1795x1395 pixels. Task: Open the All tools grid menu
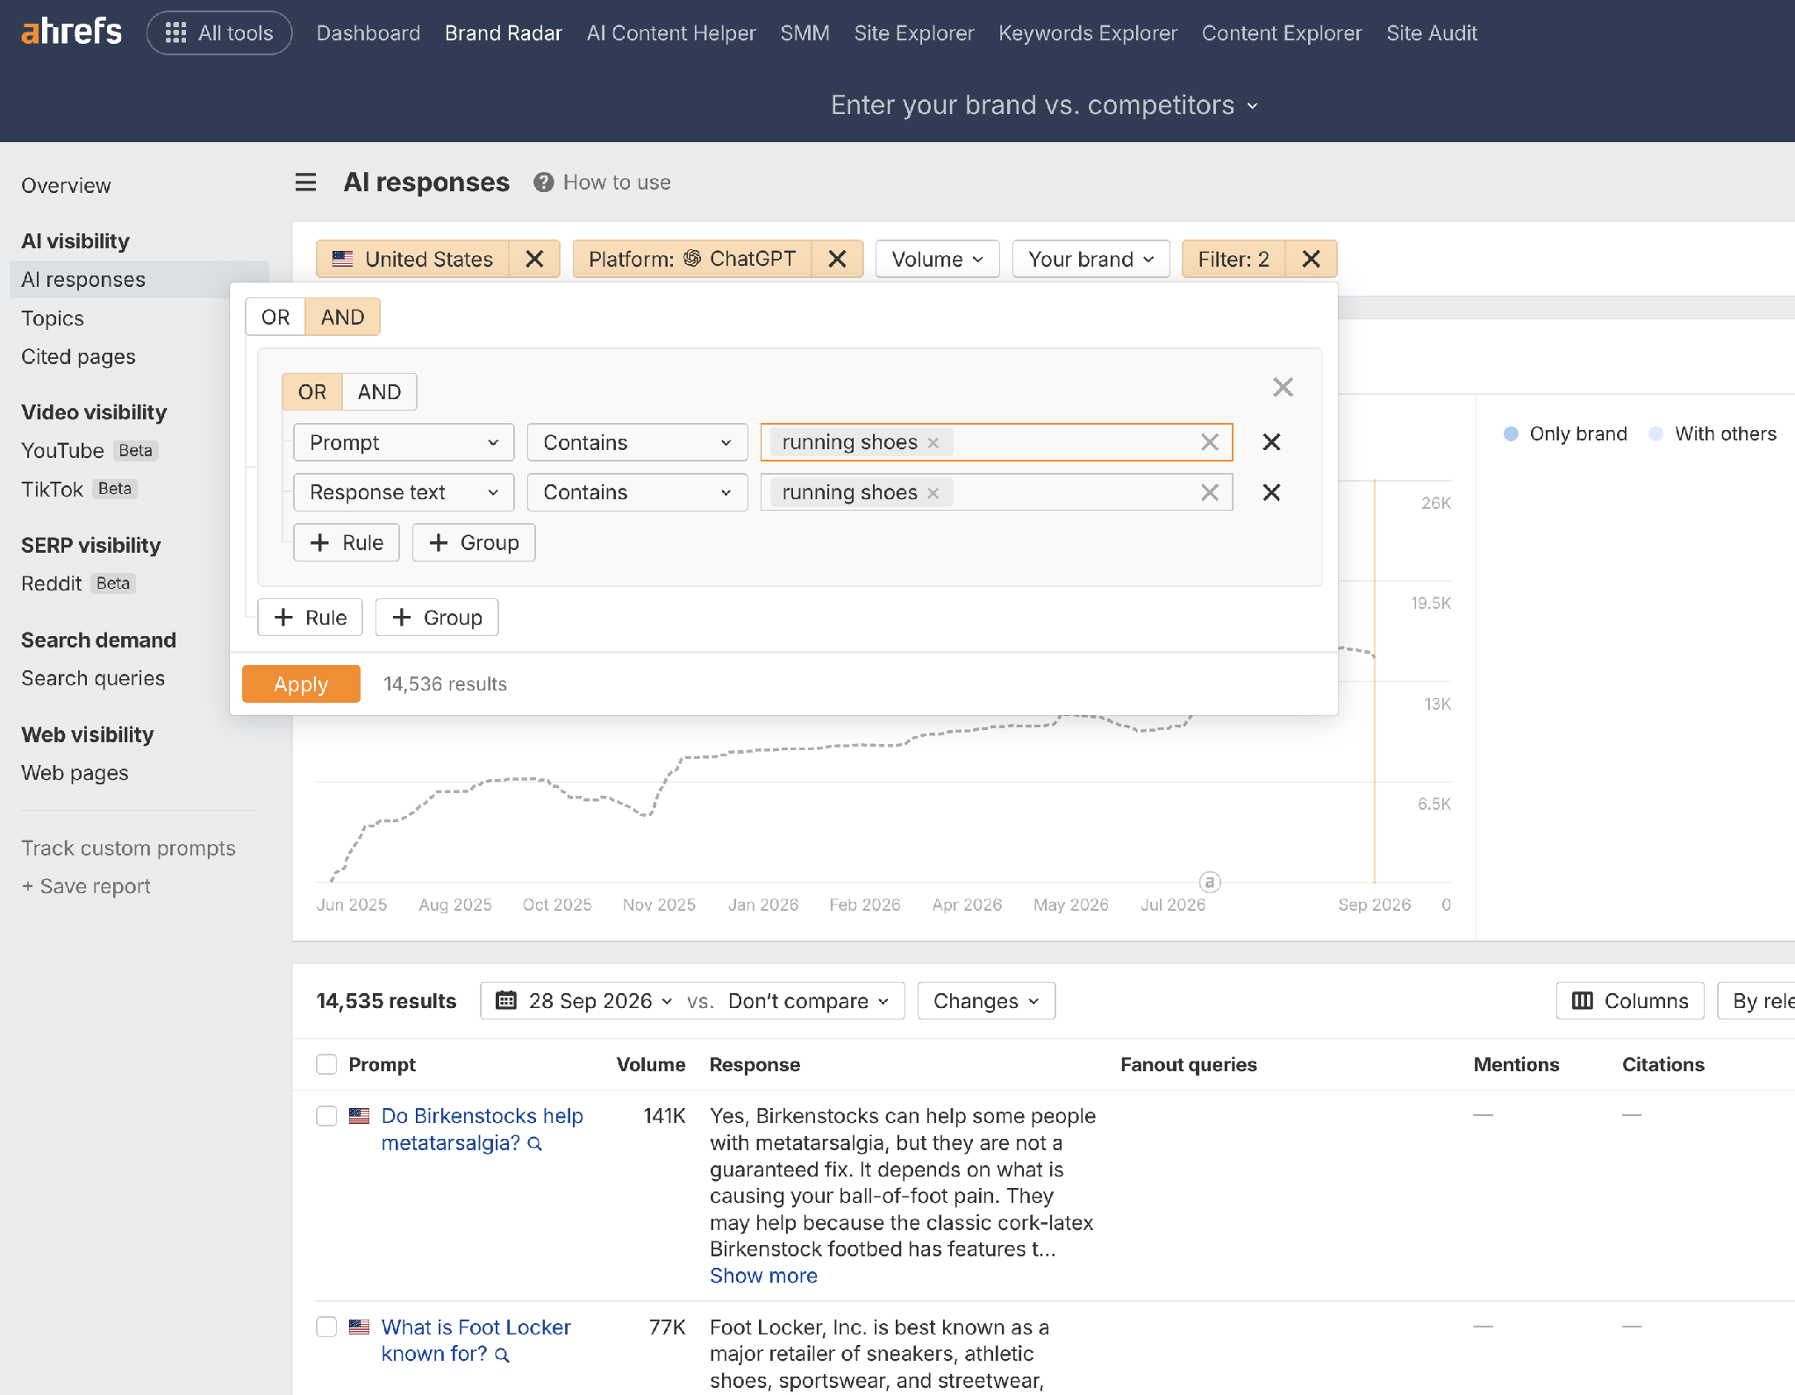[219, 33]
